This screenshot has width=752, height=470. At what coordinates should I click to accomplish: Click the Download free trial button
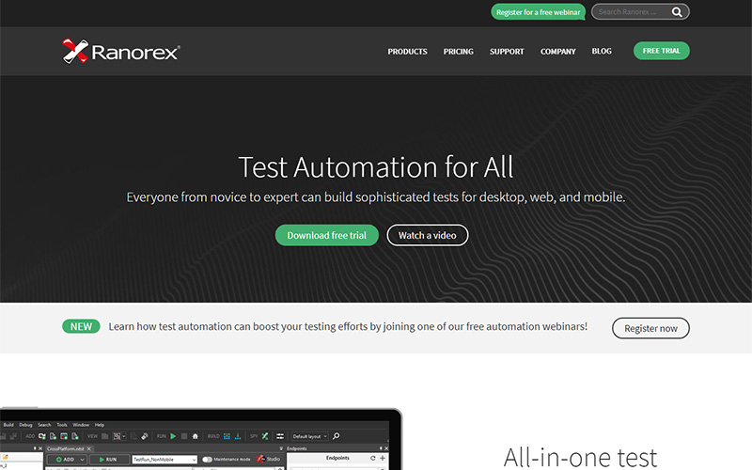[326, 235]
